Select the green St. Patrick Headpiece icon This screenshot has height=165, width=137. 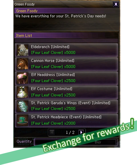tap(23, 121)
